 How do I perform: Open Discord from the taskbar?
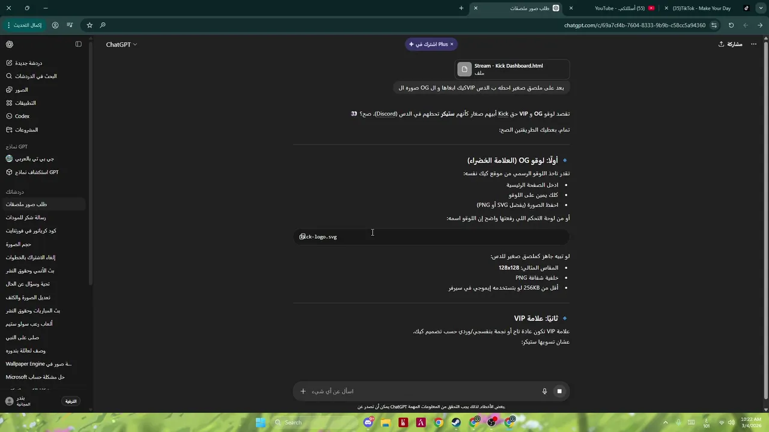pos(368,422)
